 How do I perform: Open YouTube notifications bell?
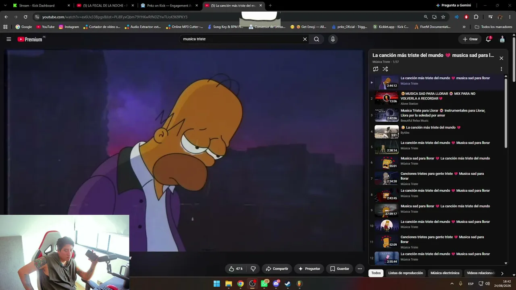coord(488,39)
